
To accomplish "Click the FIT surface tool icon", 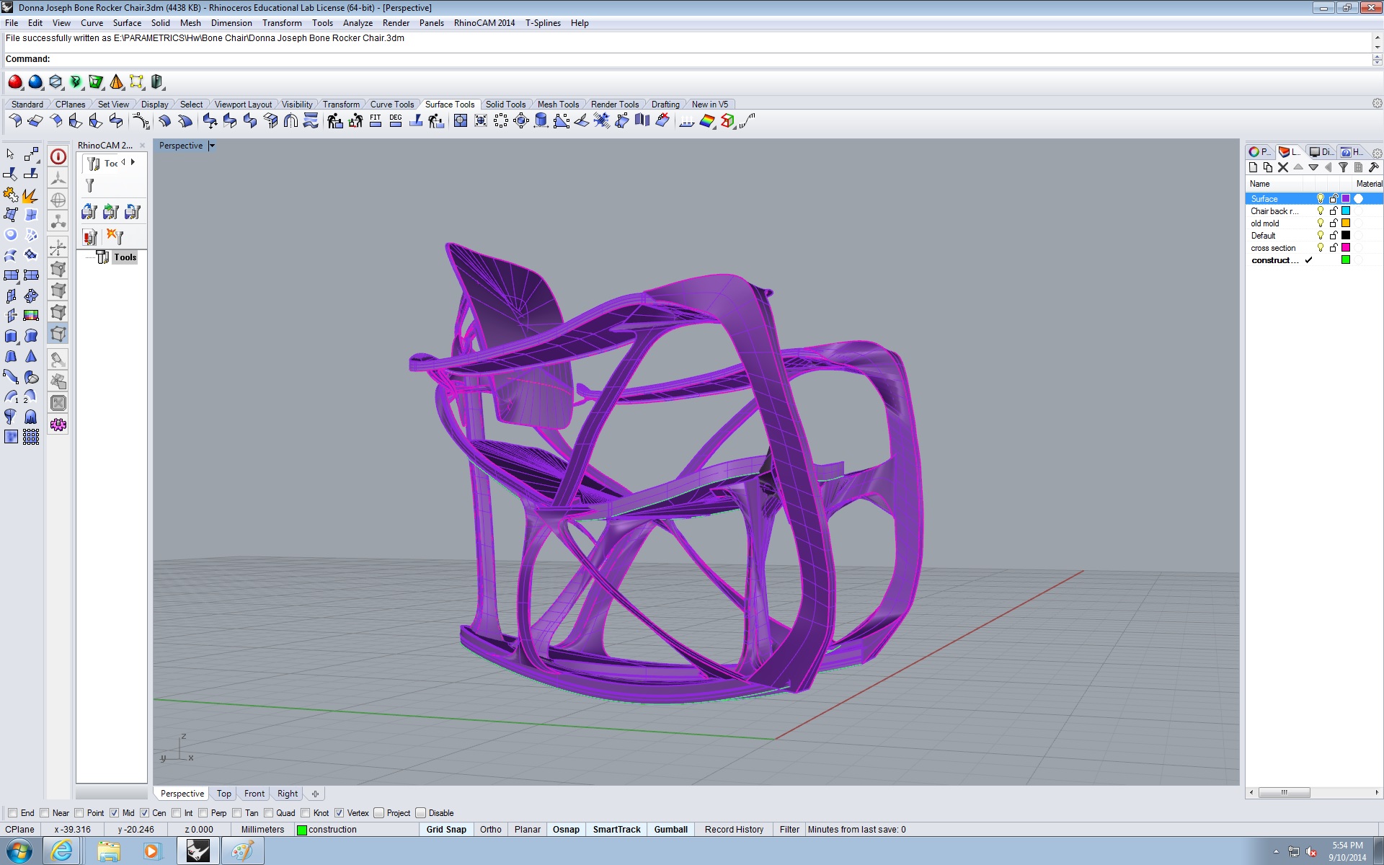I will 376,120.
